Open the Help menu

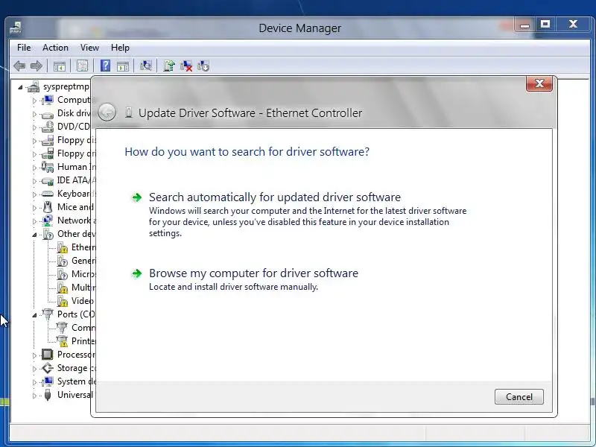(120, 48)
